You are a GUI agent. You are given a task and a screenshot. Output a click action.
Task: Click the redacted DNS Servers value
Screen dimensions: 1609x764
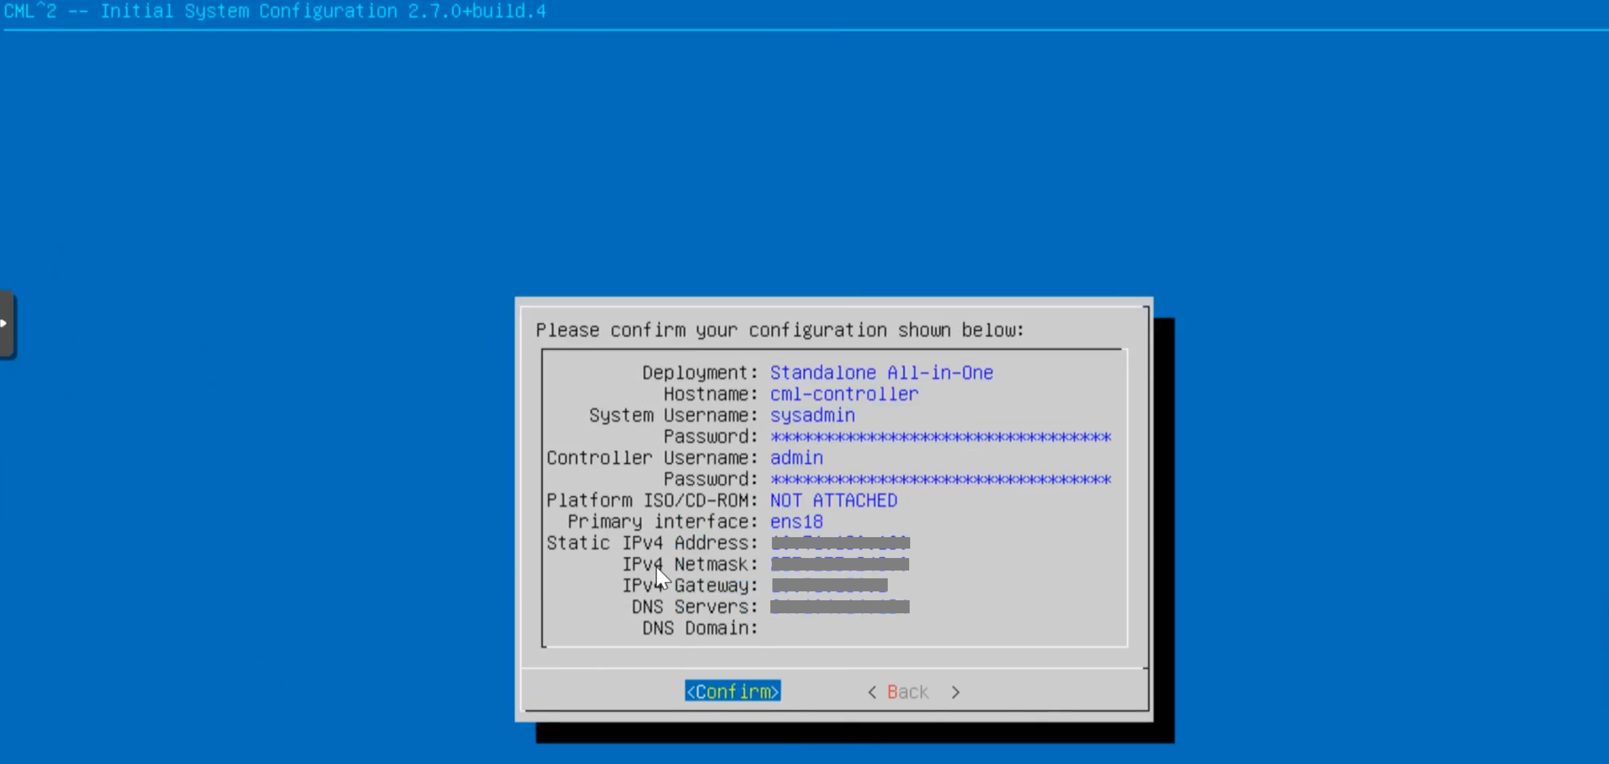point(840,606)
